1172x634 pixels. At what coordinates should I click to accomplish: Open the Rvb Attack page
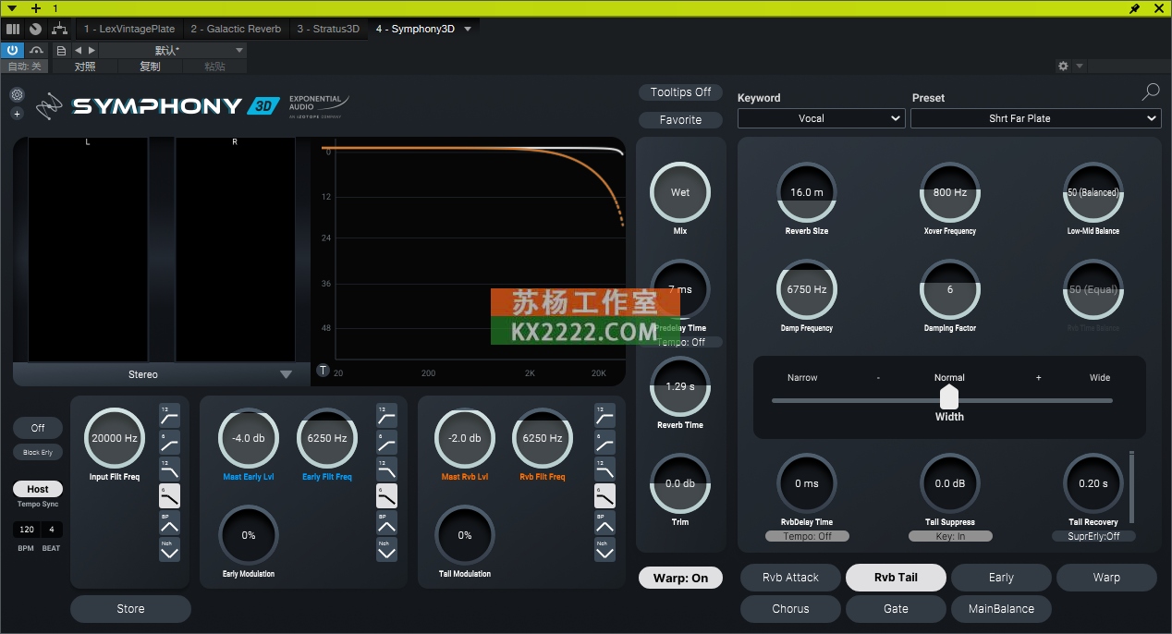tap(790, 578)
